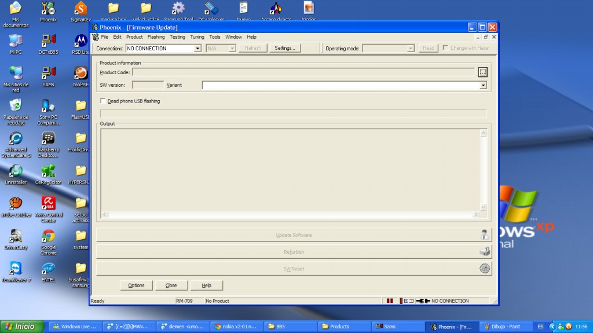Click the Options button

click(136, 286)
